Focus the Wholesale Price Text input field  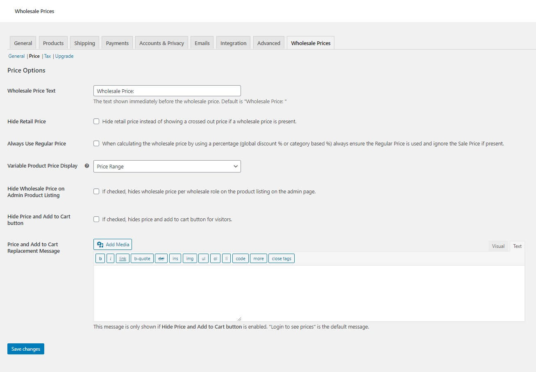tap(167, 91)
